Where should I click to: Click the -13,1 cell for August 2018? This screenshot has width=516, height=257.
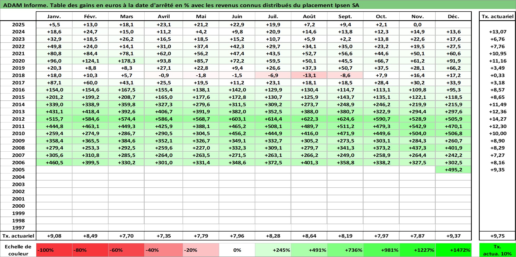click(309, 75)
